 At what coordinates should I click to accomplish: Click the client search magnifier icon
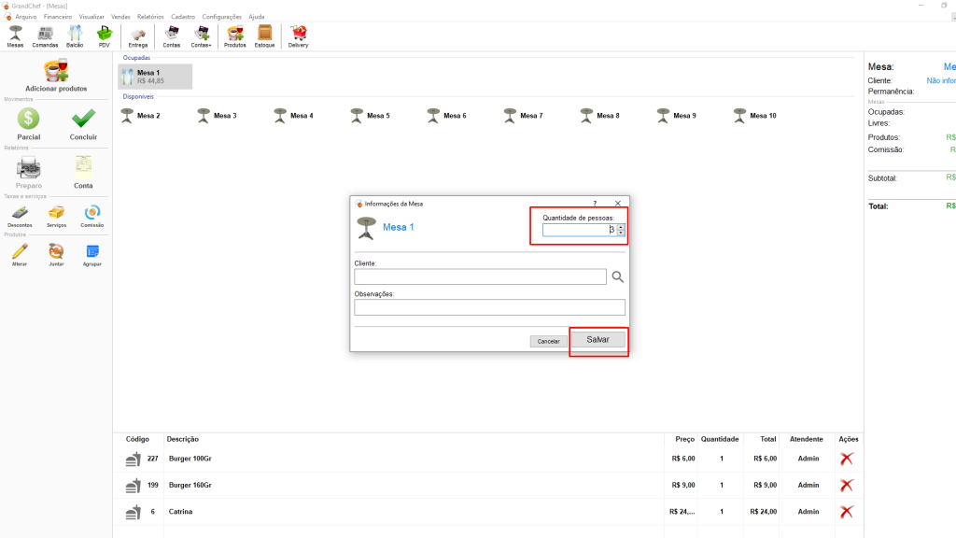(x=617, y=276)
